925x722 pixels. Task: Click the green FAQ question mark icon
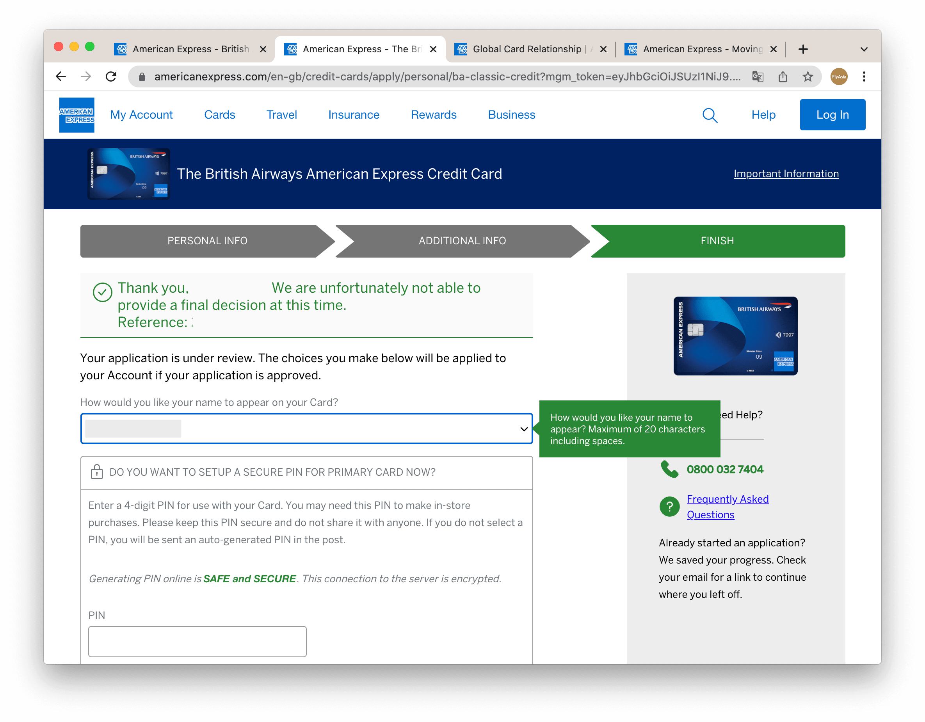(670, 507)
